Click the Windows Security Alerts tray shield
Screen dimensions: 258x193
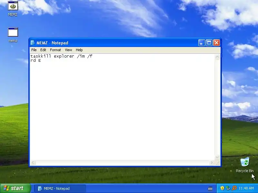pos(222,188)
